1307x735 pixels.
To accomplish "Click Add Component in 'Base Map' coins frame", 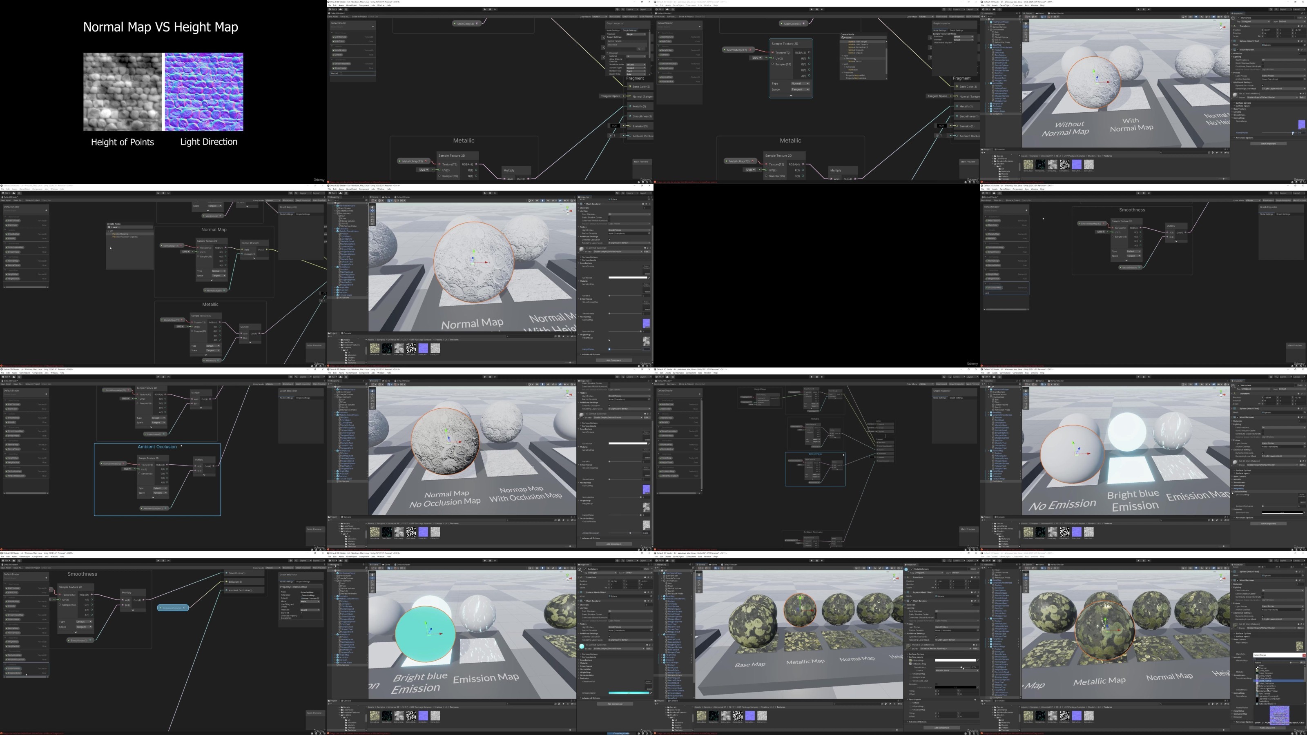I will (x=942, y=728).
